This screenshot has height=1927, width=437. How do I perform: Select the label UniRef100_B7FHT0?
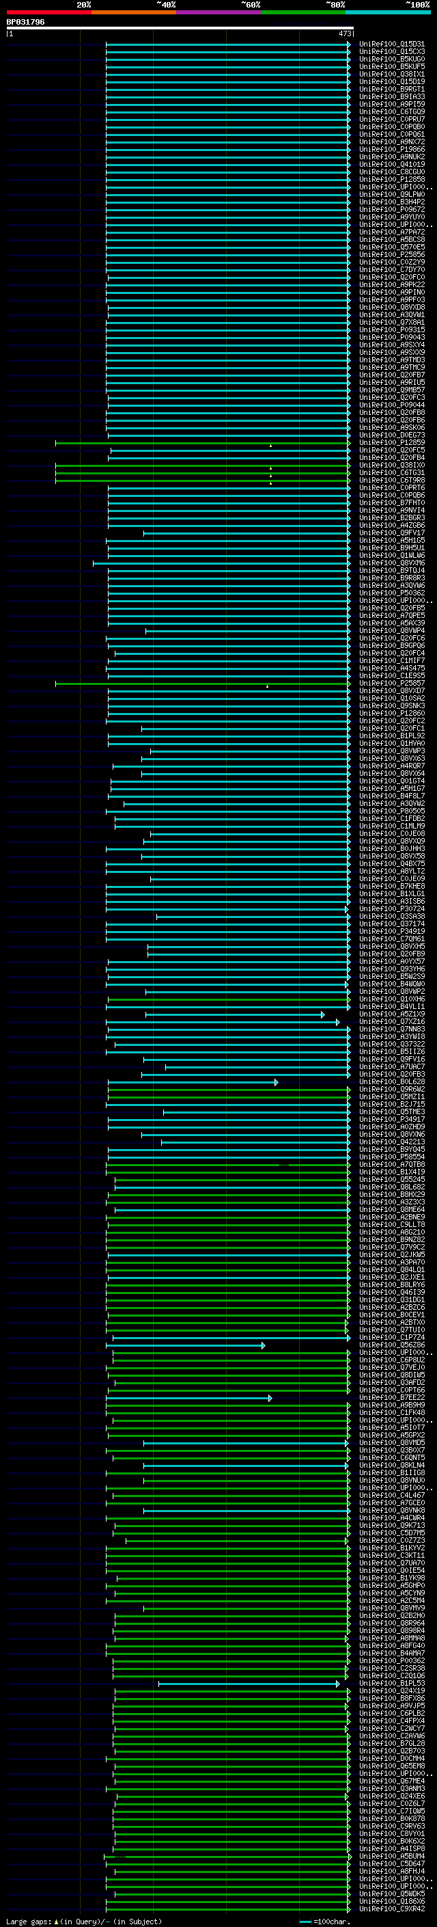point(391,502)
